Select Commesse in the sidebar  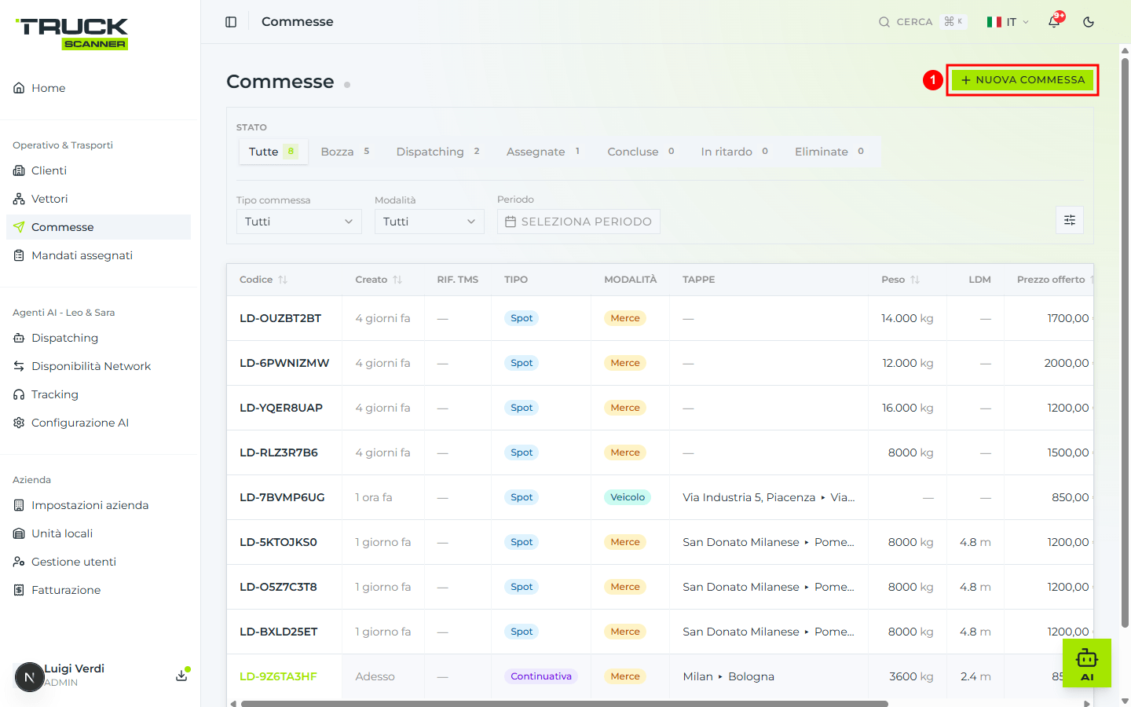click(98, 227)
